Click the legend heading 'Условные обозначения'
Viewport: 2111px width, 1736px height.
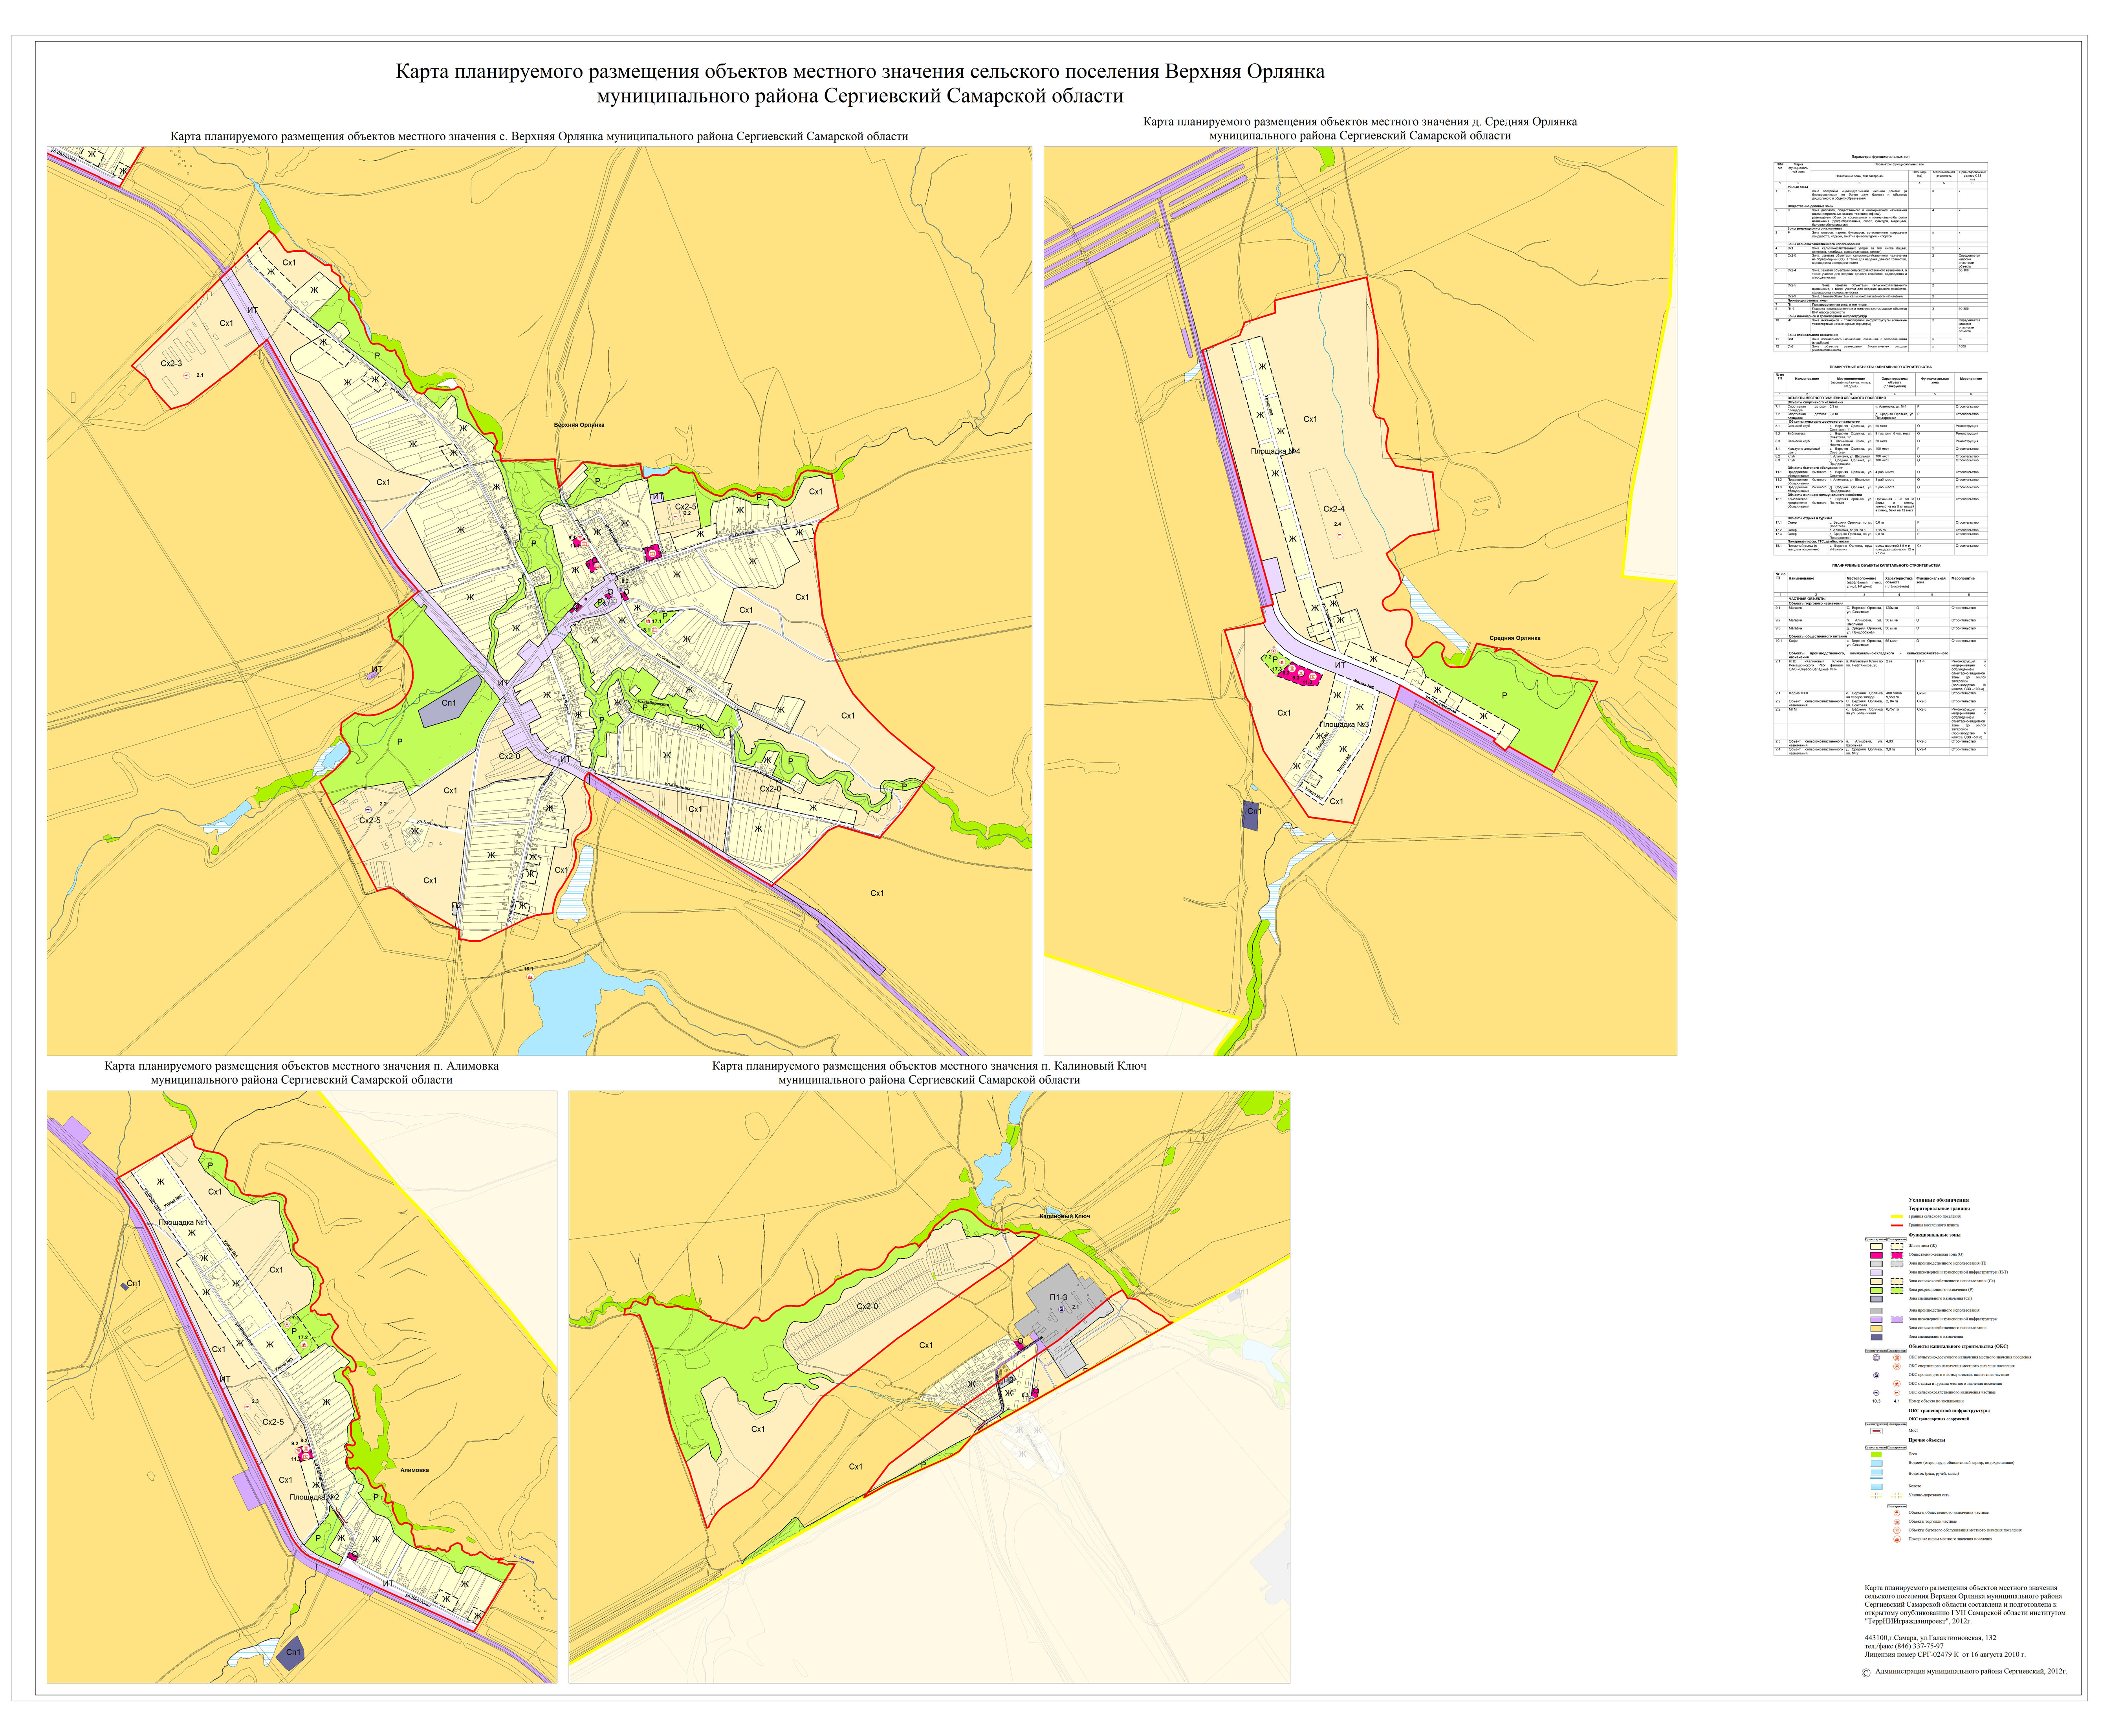tap(1939, 1200)
